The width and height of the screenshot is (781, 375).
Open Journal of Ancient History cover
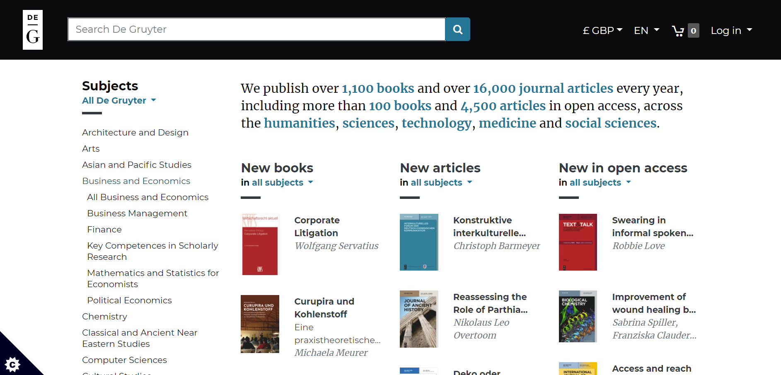[419, 319]
